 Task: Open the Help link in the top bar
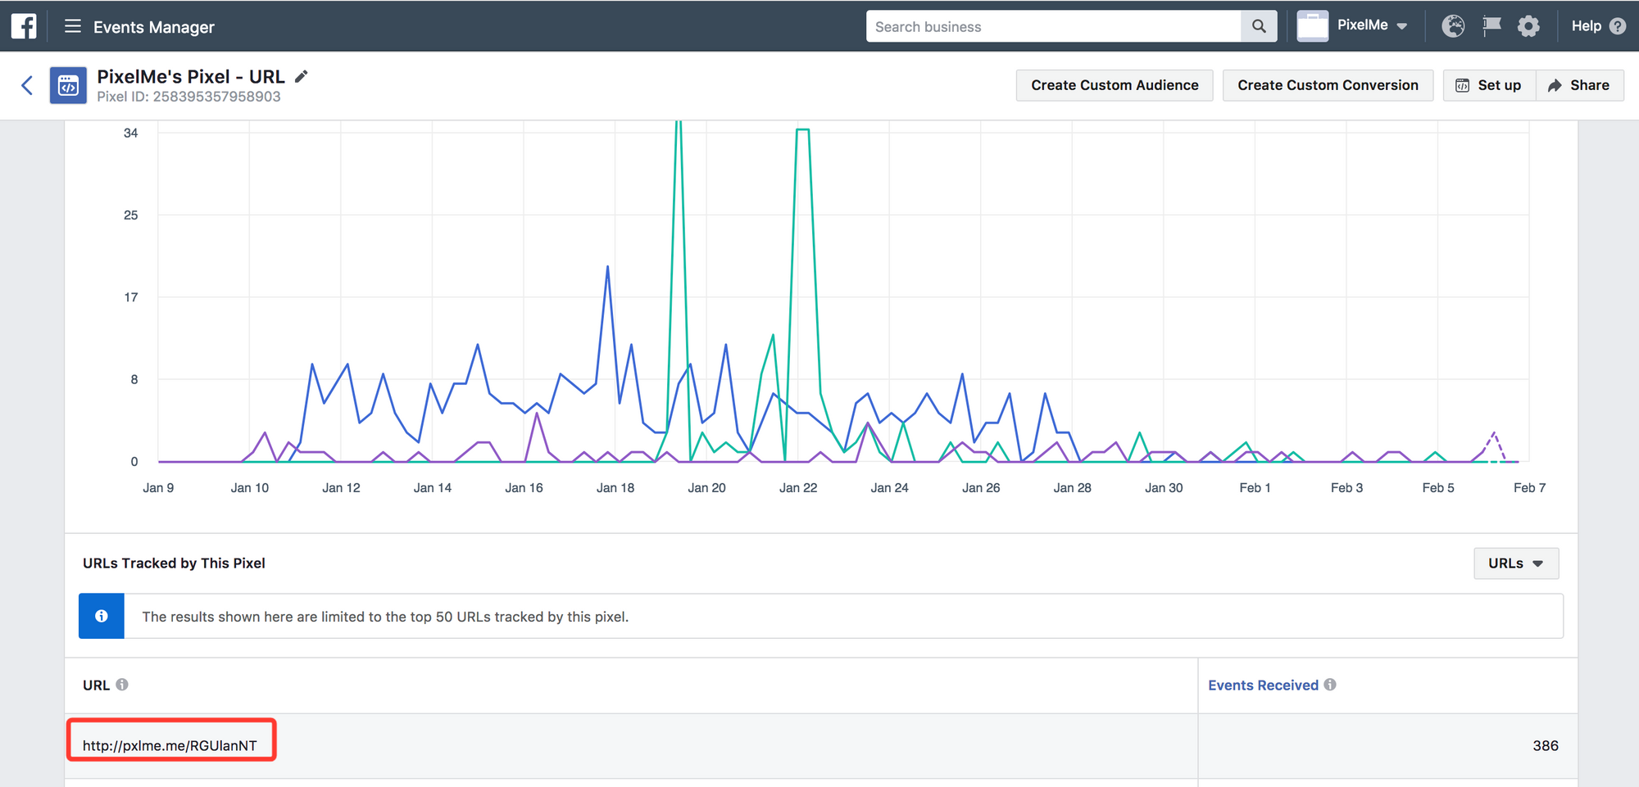1586,26
